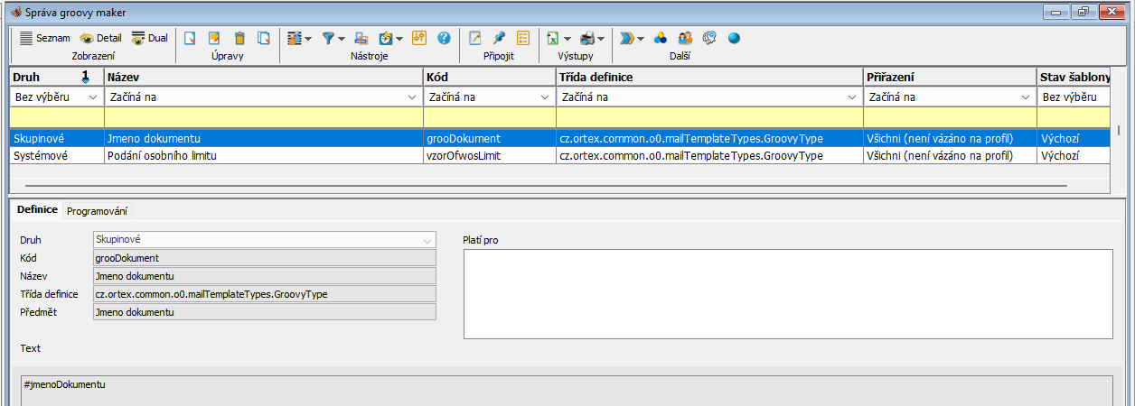This screenshot has width=1135, height=406.
Task: Switch to Detail view
Action: (x=99, y=39)
